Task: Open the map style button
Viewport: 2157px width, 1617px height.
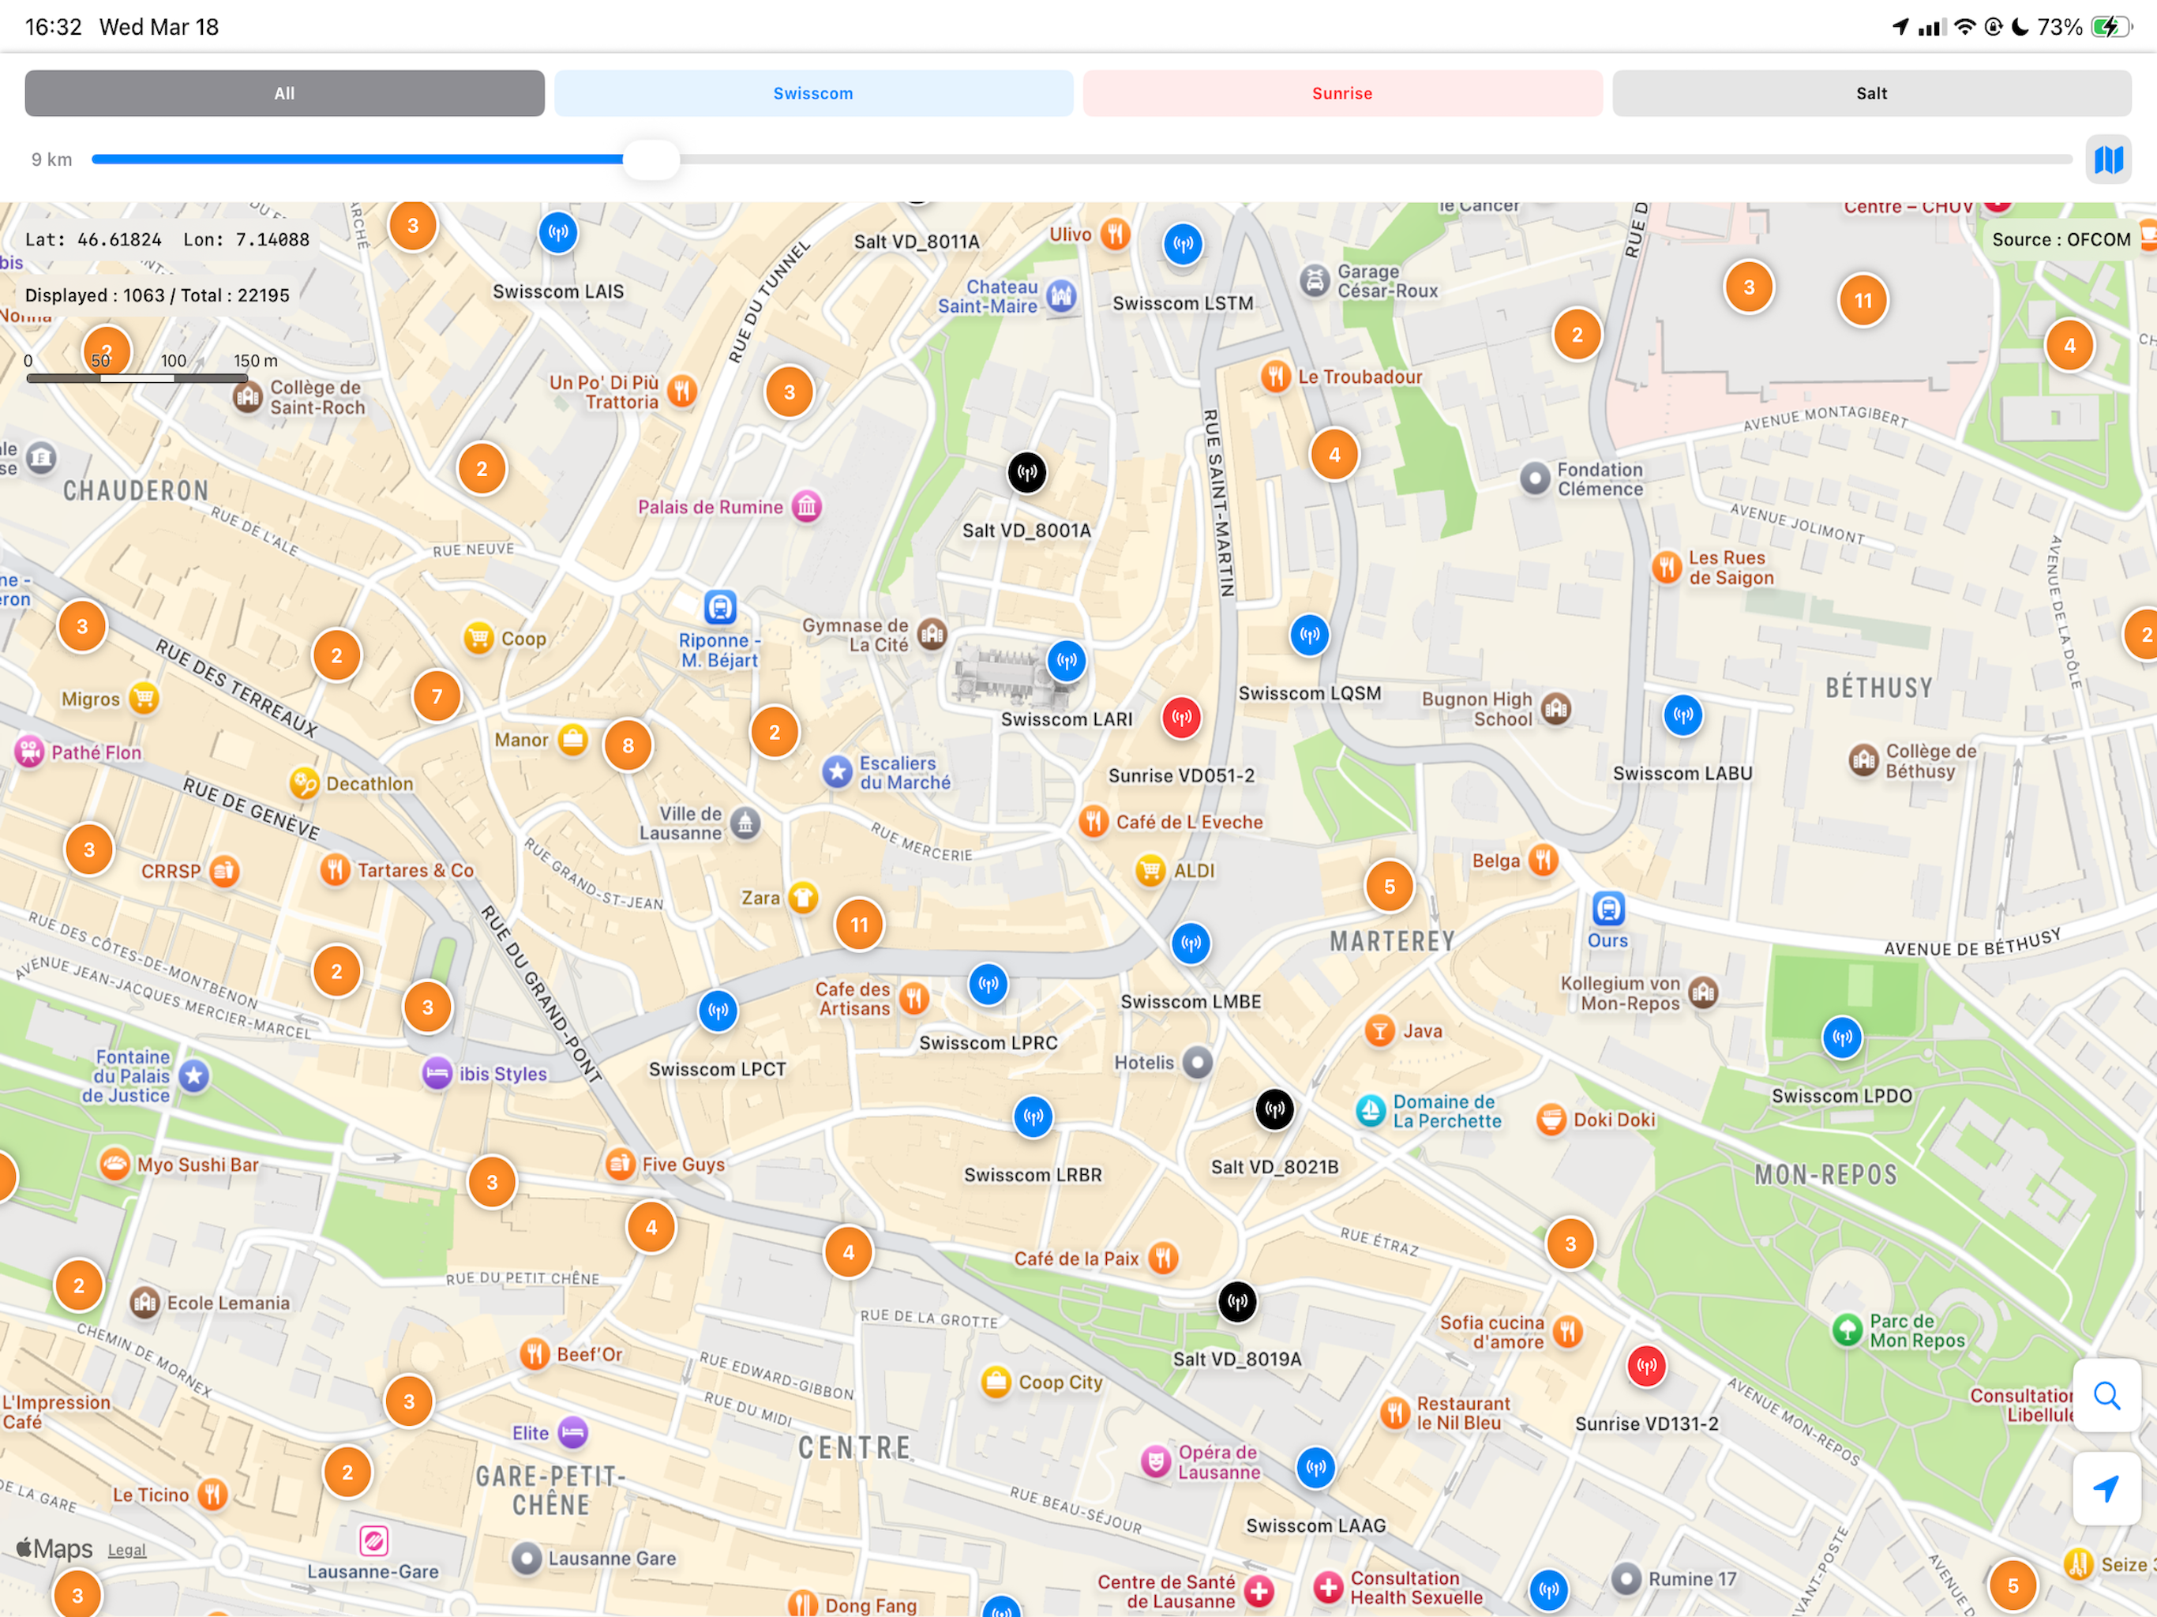Action: tap(2108, 159)
